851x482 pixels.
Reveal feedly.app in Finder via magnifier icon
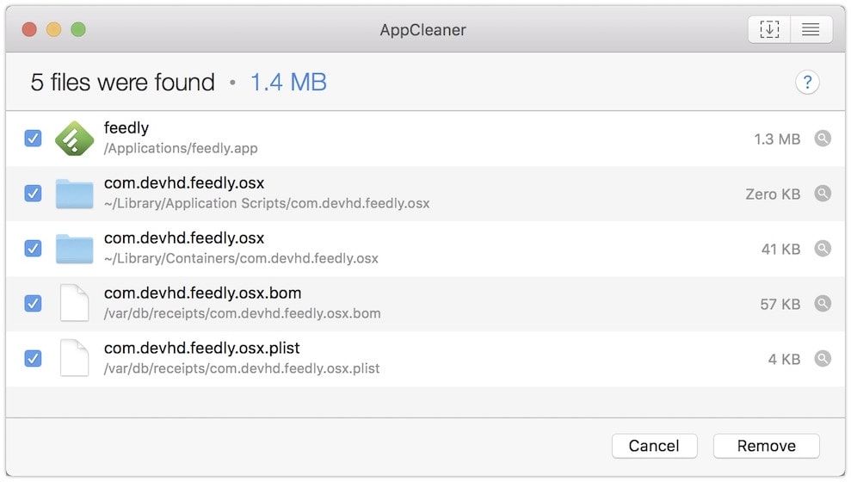[823, 139]
